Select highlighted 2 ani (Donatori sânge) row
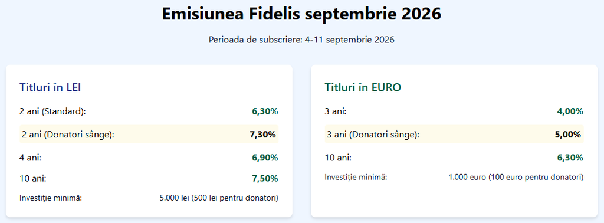This screenshot has height=223, width=604. pos(149,135)
